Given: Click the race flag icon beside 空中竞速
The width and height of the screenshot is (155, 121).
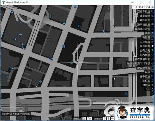Looking at the screenshot, I should pyautogui.click(x=153, y=76).
